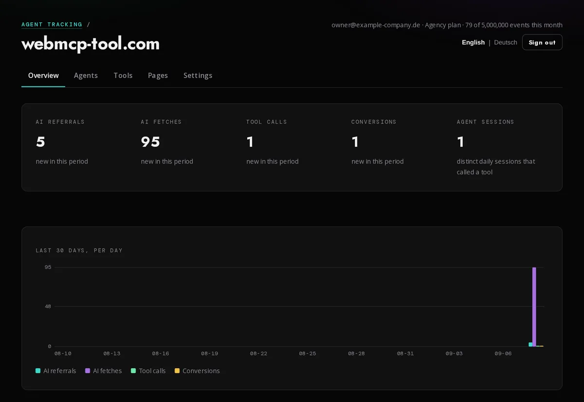
Task: Go to the Pages tab
Action: (158, 76)
